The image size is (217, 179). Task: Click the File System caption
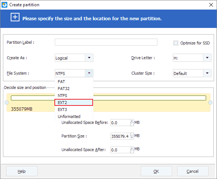pos(18,73)
